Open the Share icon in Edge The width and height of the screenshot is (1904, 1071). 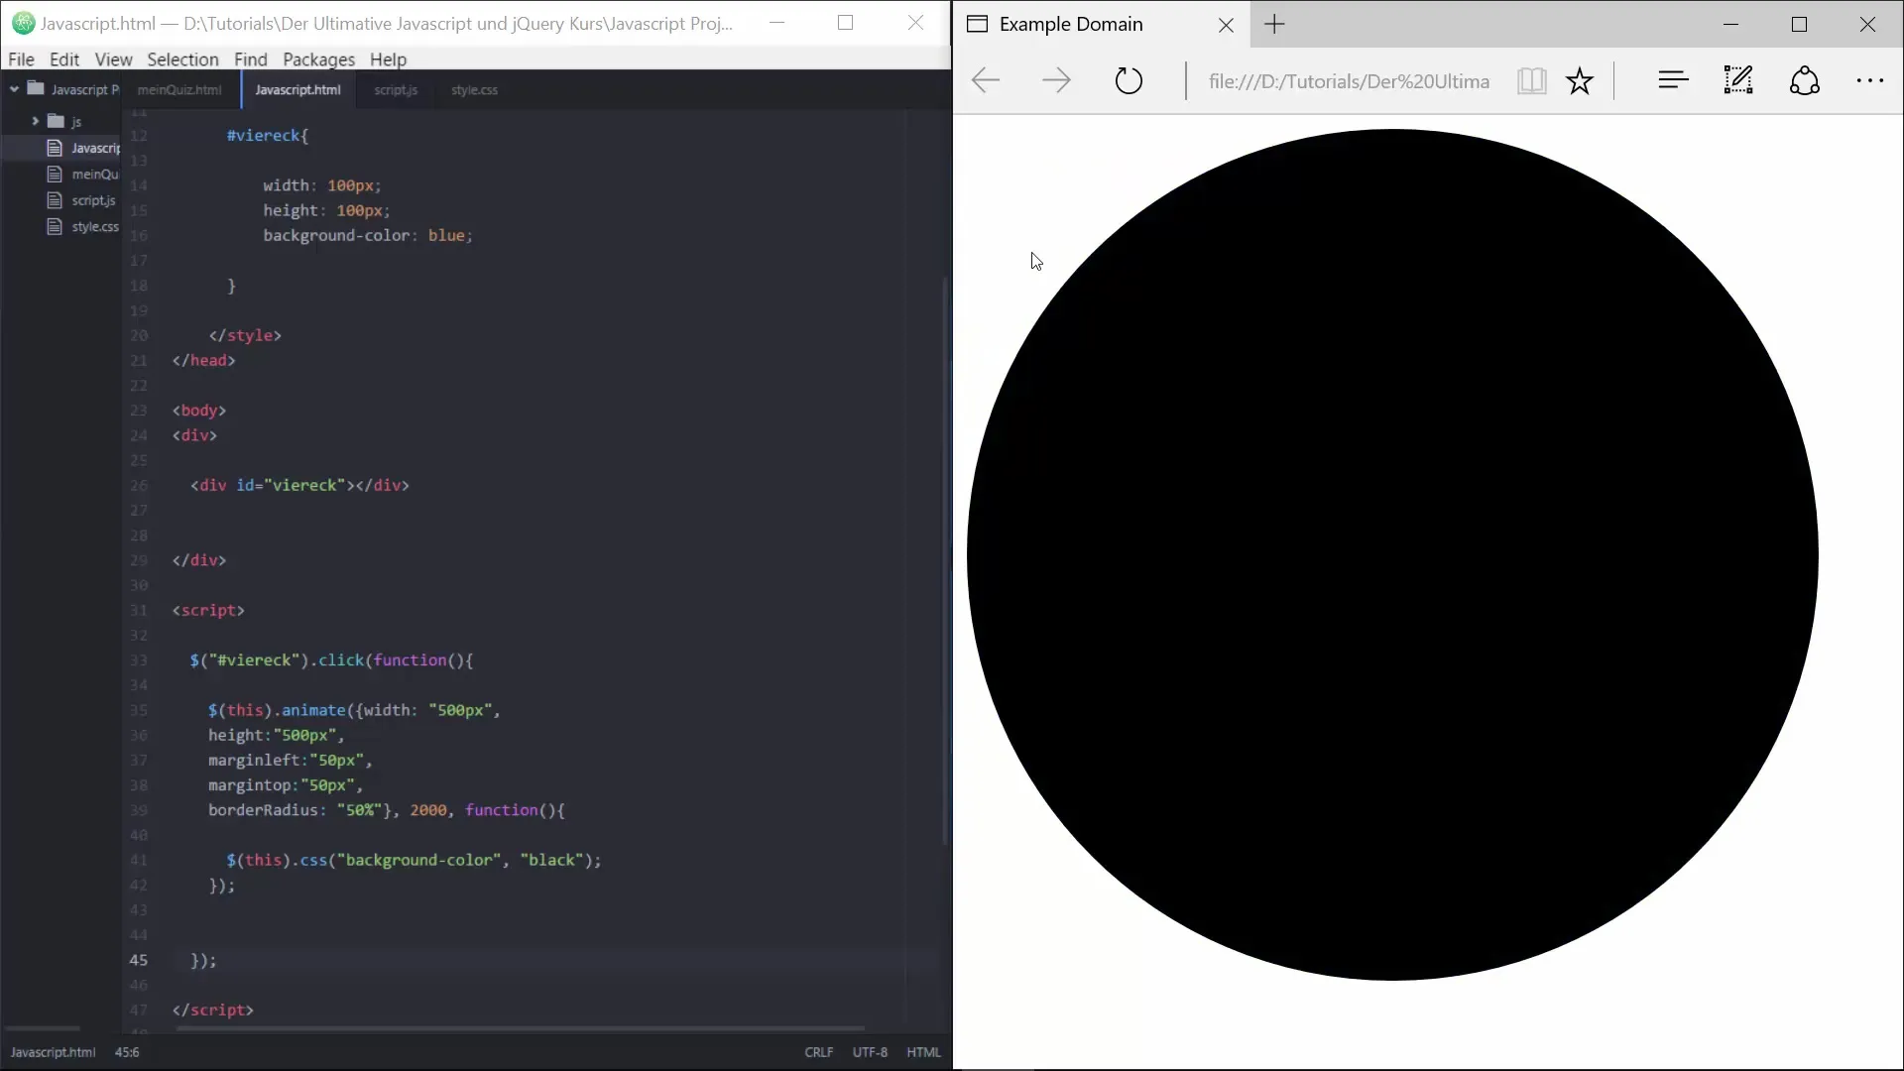pyautogui.click(x=1804, y=80)
